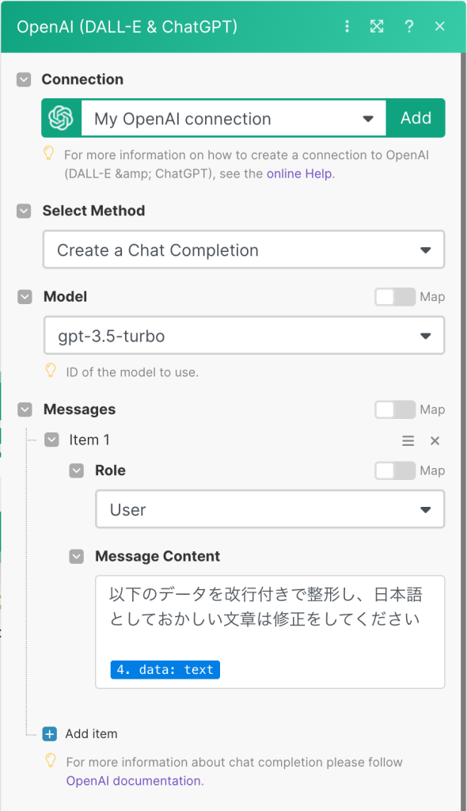Click the OpenAI logo beside connection field

(61, 118)
